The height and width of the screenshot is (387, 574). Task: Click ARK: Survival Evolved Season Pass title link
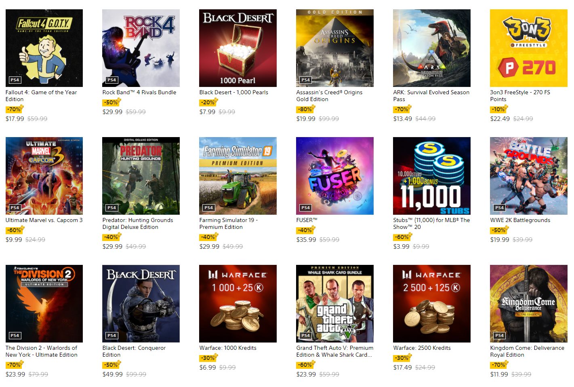[x=431, y=95]
